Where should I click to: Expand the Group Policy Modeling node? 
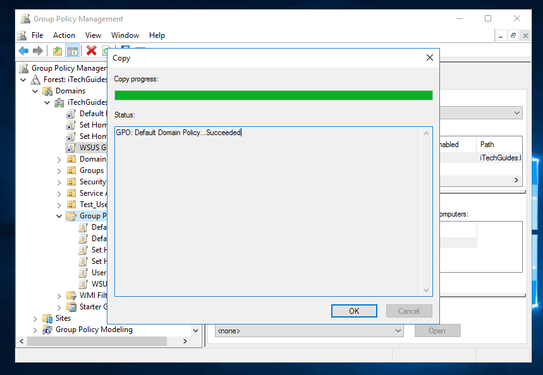[35, 330]
